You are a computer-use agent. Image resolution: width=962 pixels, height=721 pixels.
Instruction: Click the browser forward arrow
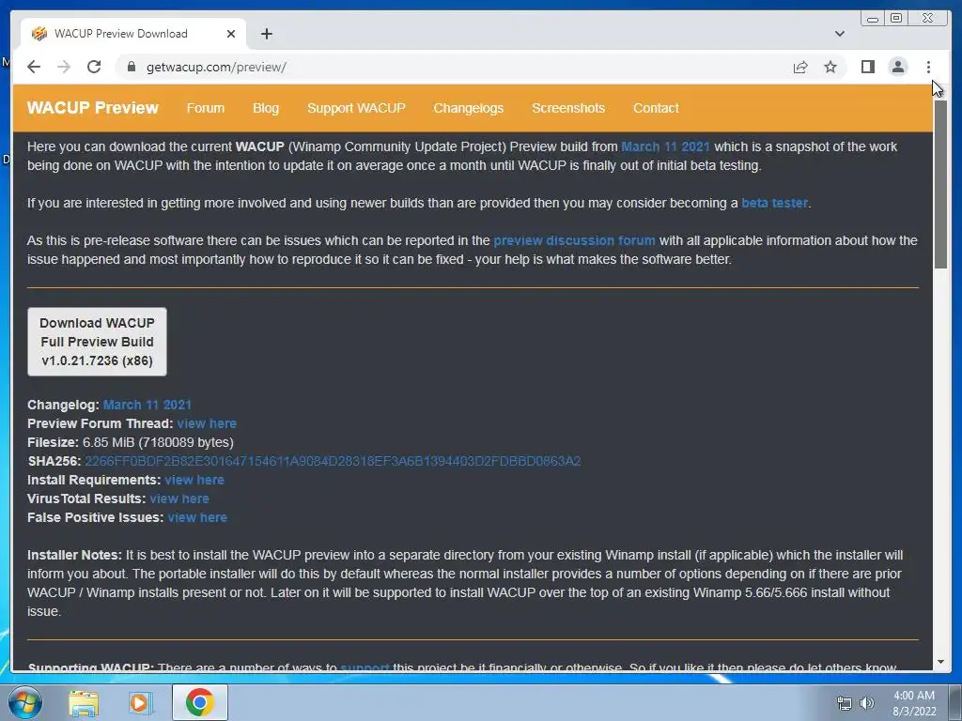[x=64, y=67]
